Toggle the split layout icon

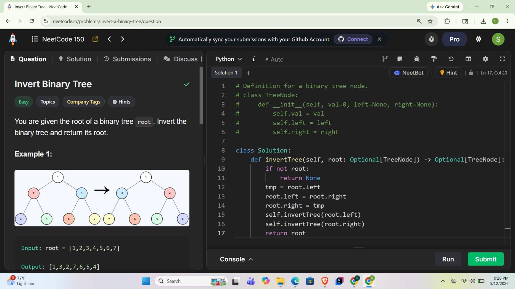[x=468, y=59]
